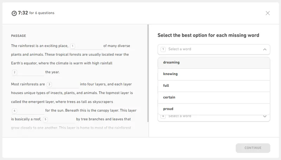Click the 'Select the best option' heading
281x160 pixels.
pyautogui.click(x=208, y=35)
